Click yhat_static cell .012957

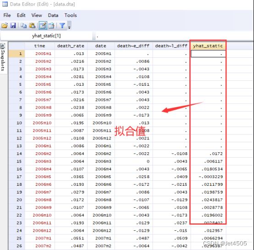208,231
